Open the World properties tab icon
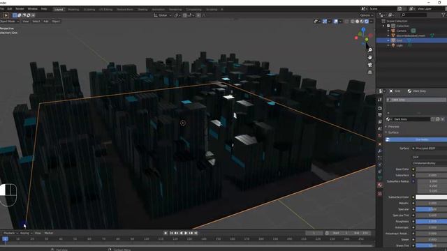This screenshot has width=447, height=251. click(380, 135)
